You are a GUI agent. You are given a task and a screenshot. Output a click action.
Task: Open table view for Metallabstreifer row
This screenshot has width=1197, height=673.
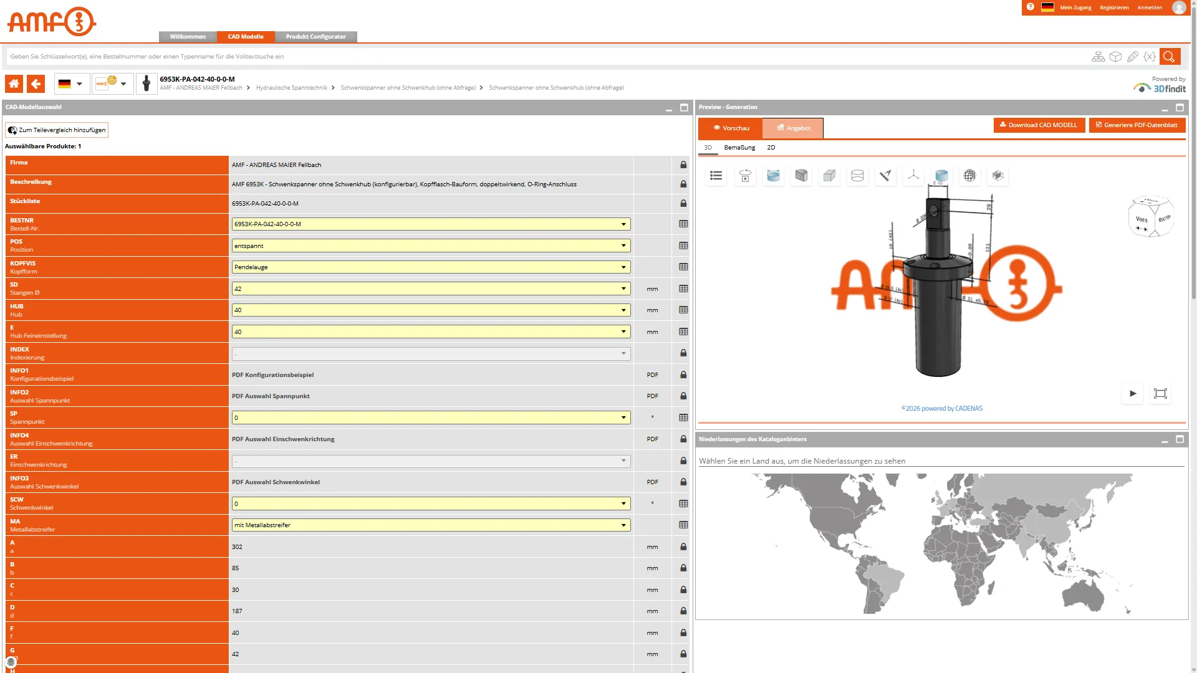point(683,525)
